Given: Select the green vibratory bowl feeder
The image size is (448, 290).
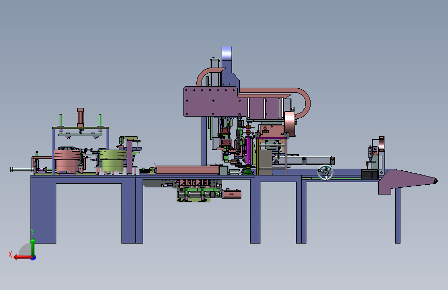Looking at the screenshot, I should [x=113, y=160].
